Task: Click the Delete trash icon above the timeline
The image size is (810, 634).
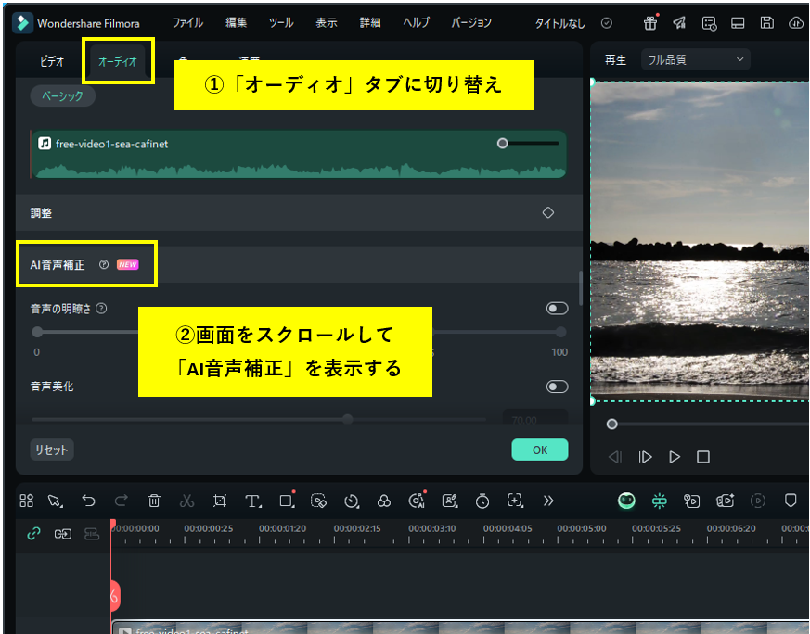Action: [x=154, y=501]
